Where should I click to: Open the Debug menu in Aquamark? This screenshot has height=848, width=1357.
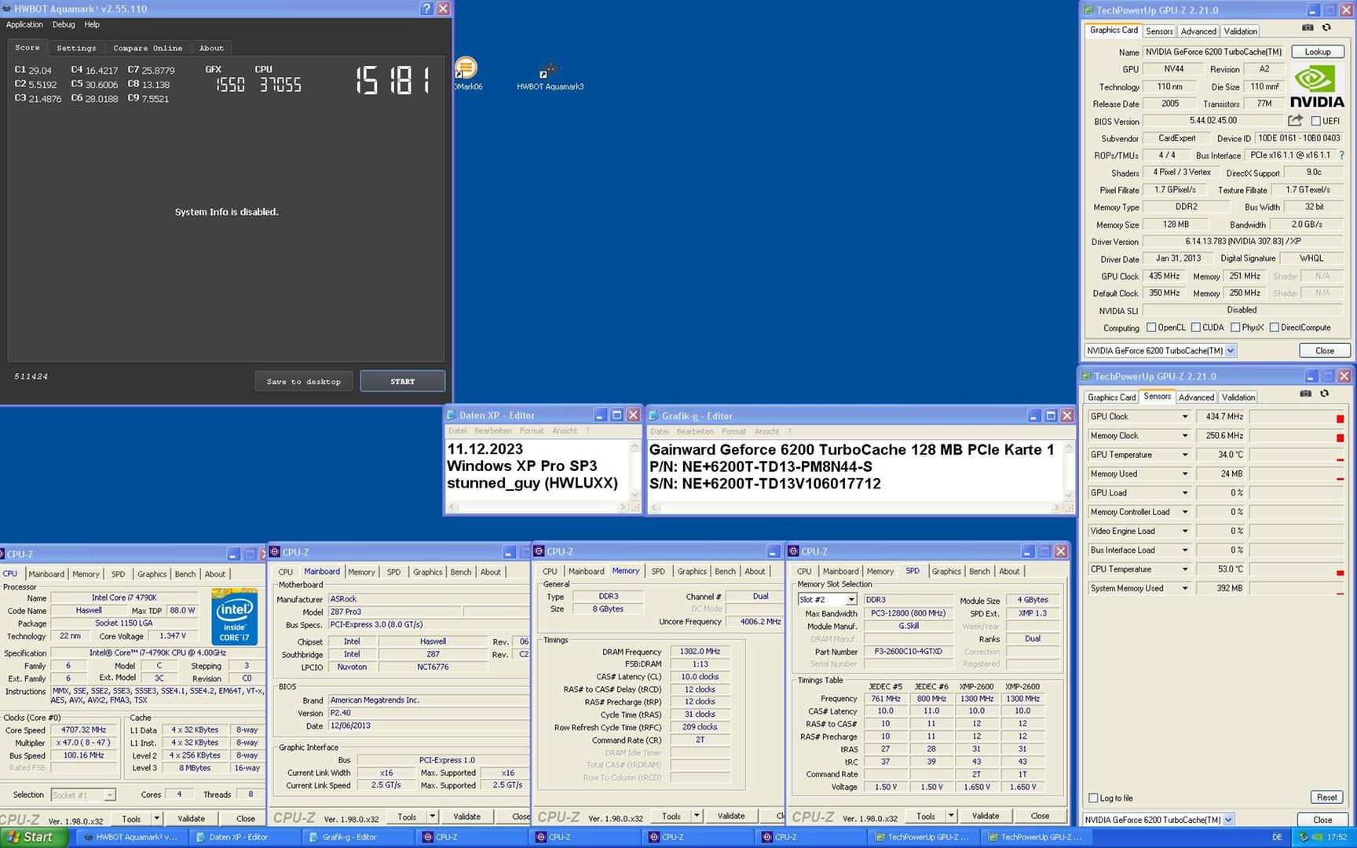(64, 24)
